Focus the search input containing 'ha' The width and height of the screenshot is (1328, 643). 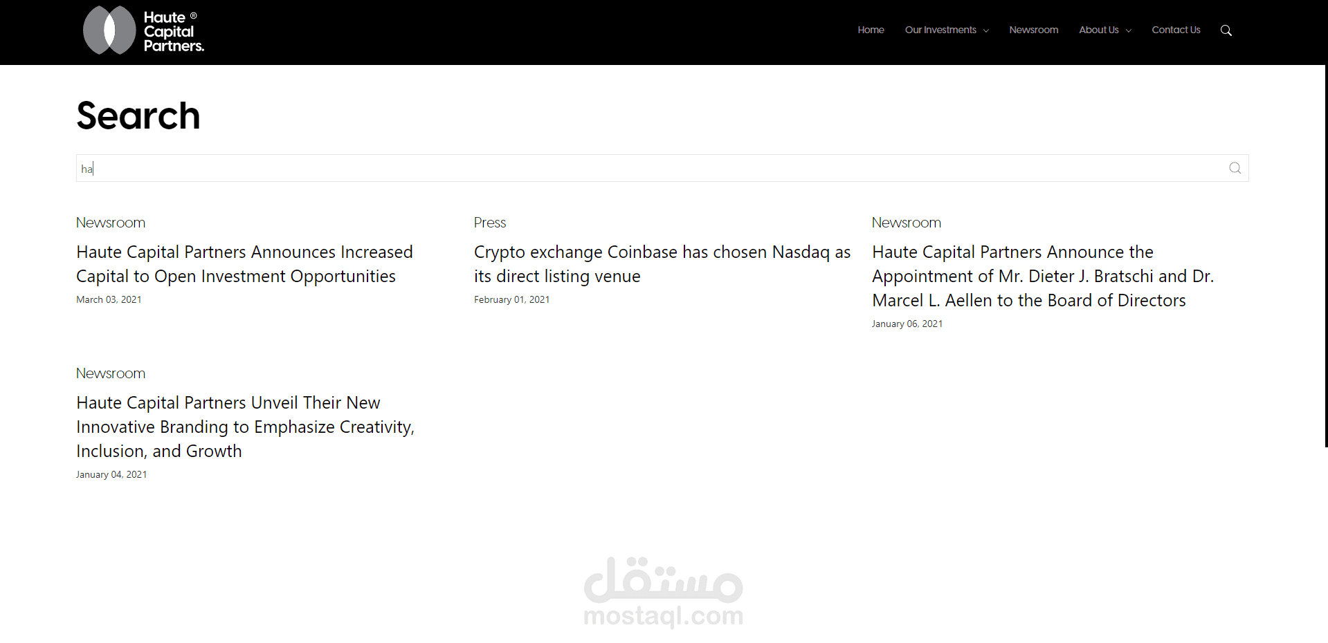point(662,168)
